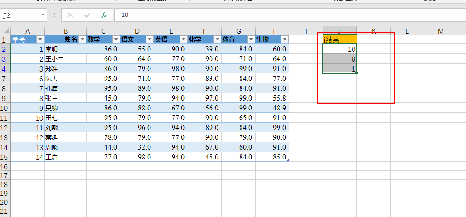Click 周阈's 语文 score 32.0
Viewport: 466px width, 217px height.
coord(137,147)
